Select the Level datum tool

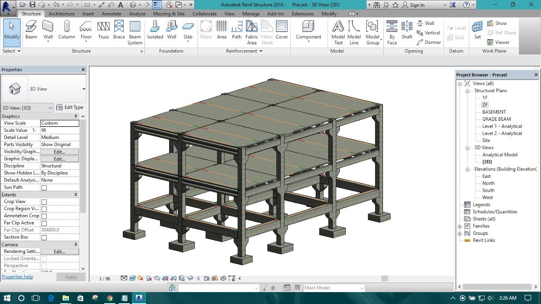coord(456,28)
